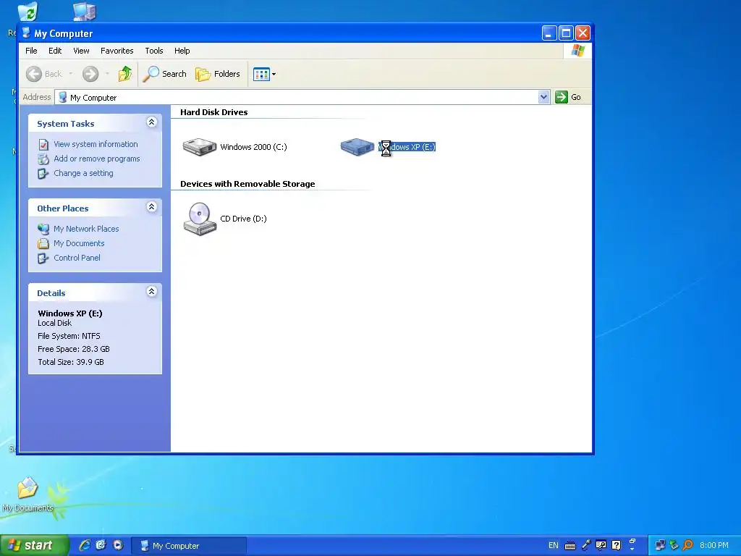This screenshot has width=741, height=556.
Task: Click Add or remove programs link
Action: 97,159
